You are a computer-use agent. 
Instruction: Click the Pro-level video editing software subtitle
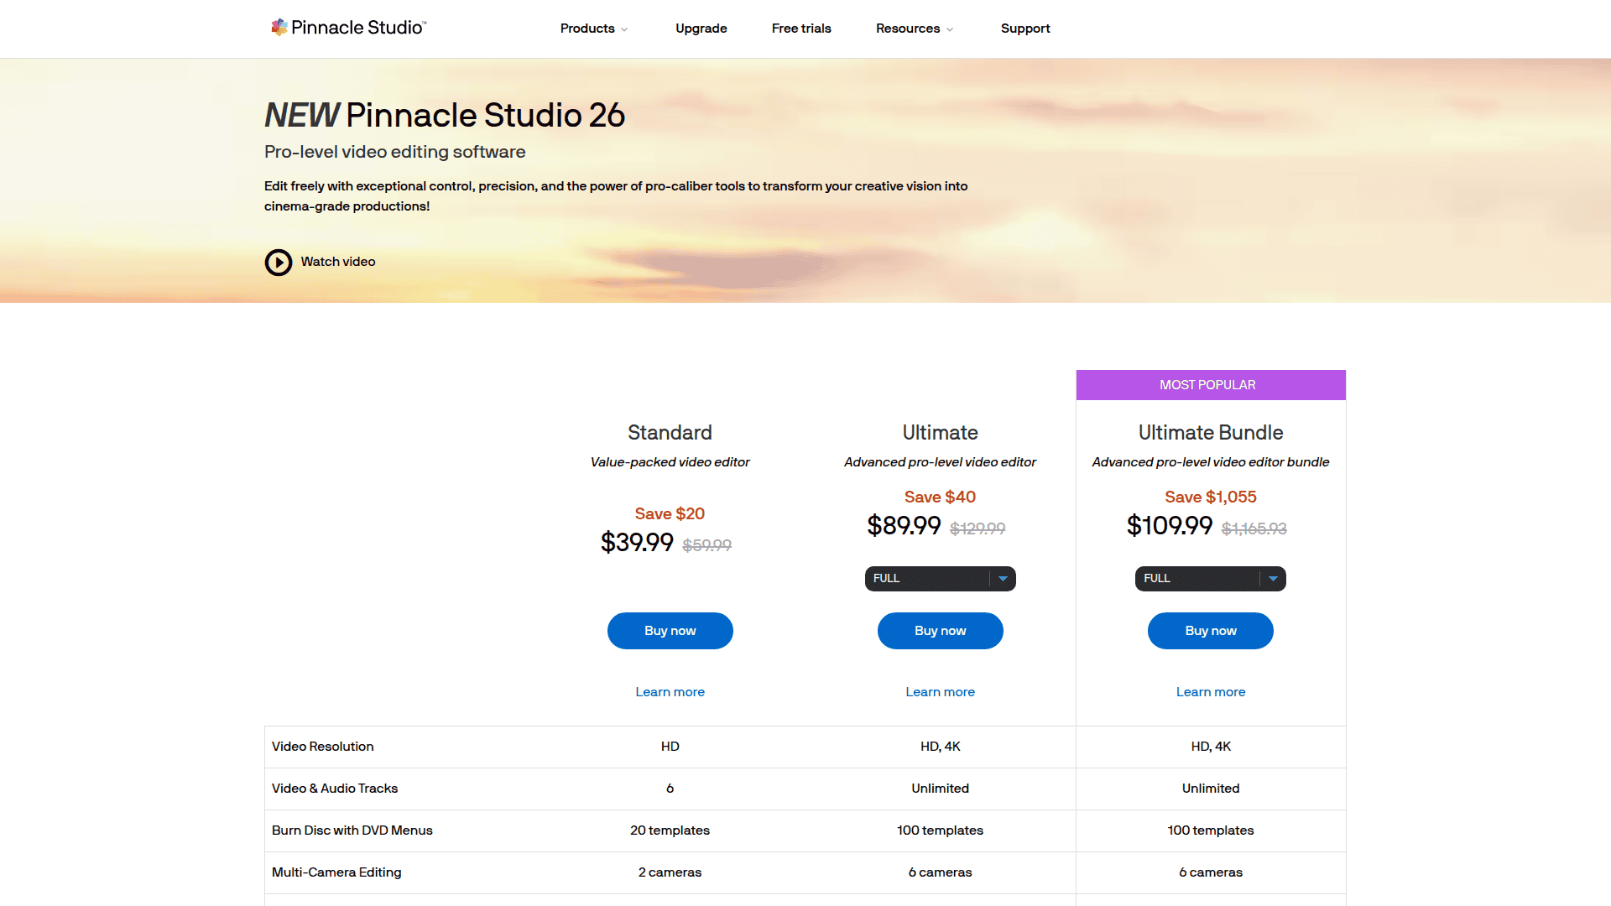[395, 152]
